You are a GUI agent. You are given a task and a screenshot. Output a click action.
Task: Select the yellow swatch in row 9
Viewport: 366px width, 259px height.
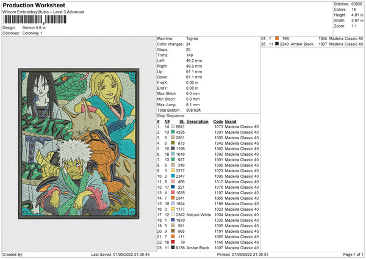[x=173, y=170]
